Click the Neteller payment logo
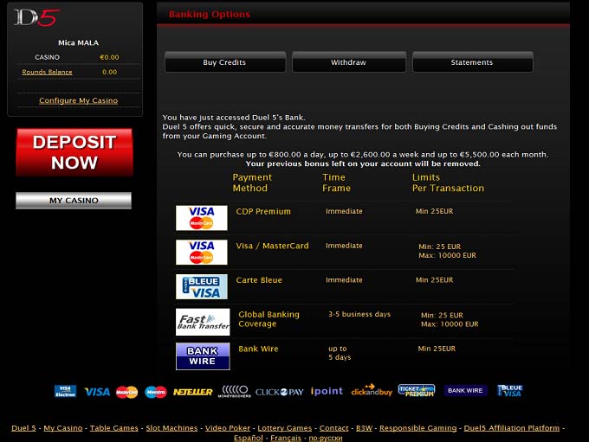 pyautogui.click(x=192, y=392)
